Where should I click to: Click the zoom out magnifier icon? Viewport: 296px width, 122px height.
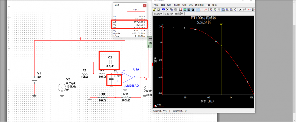[215, 9]
